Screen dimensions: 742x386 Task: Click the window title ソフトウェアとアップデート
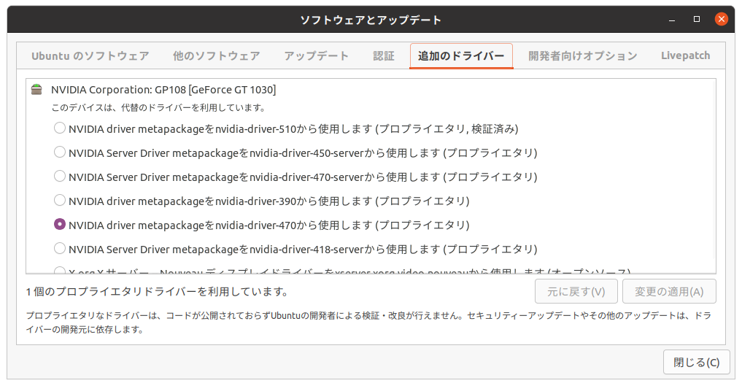(371, 20)
